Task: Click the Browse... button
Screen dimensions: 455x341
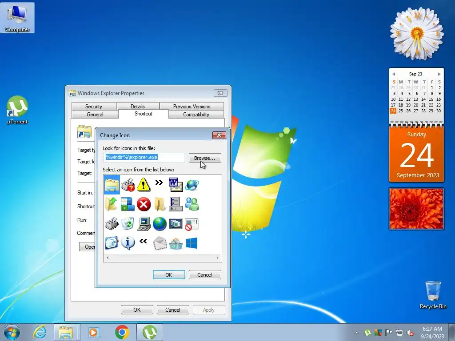Action: tap(205, 158)
